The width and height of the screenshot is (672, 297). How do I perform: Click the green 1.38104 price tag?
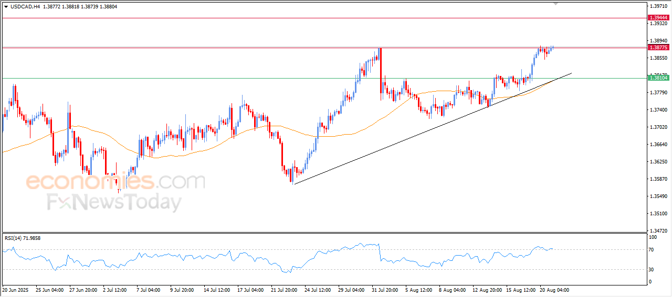pos(658,78)
